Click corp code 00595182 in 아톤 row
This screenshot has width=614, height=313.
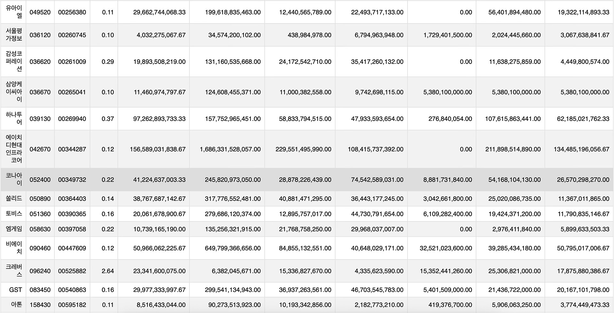[x=72, y=305]
